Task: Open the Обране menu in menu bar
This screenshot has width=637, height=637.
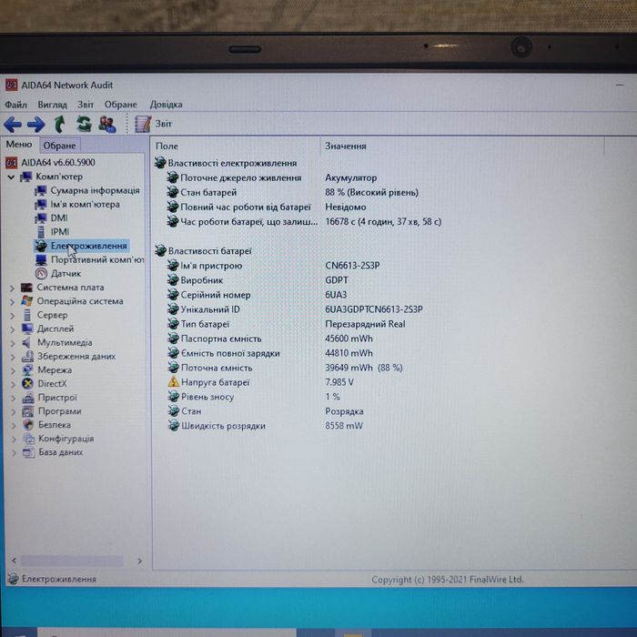Action: tap(121, 105)
